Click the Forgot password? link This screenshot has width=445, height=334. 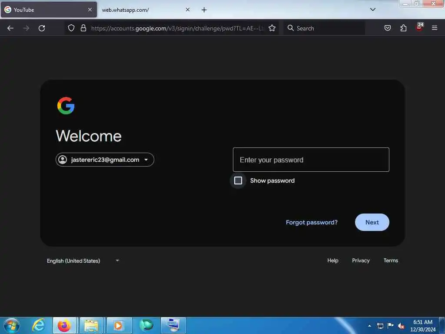(x=312, y=222)
